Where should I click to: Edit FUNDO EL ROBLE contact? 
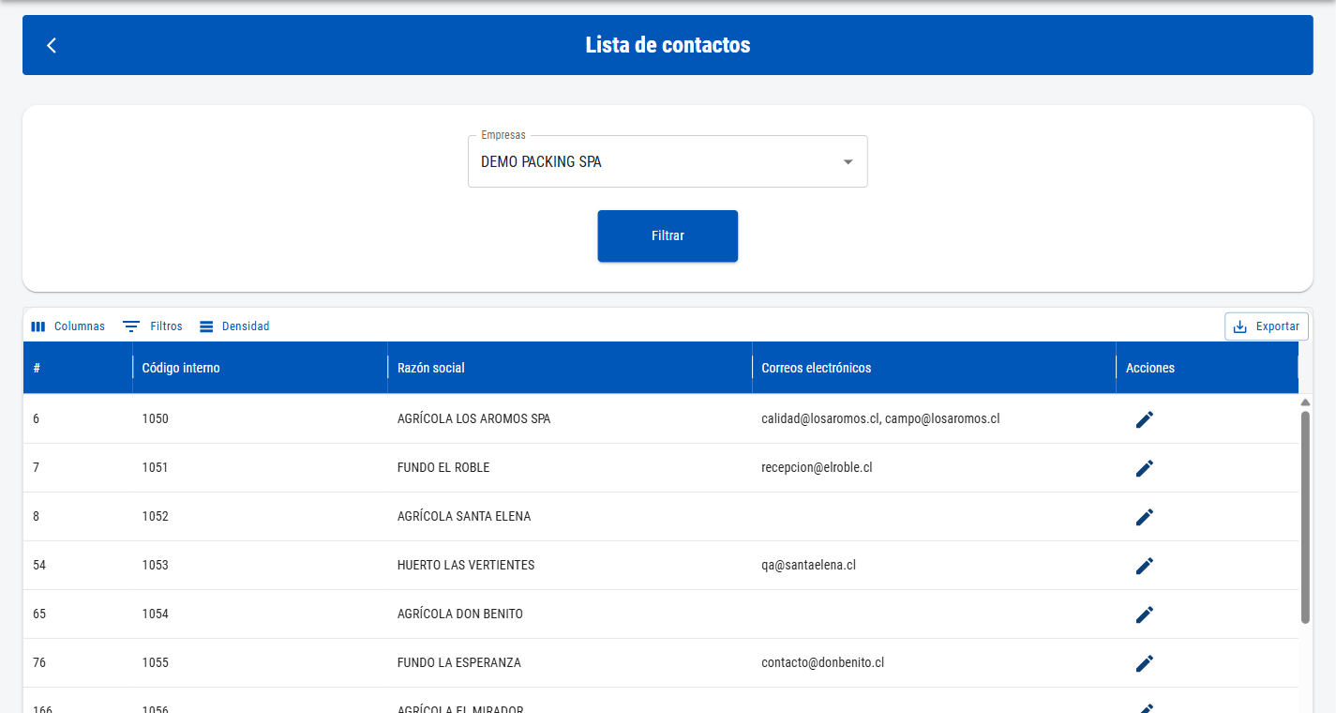pyautogui.click(x=1144, y=468)
